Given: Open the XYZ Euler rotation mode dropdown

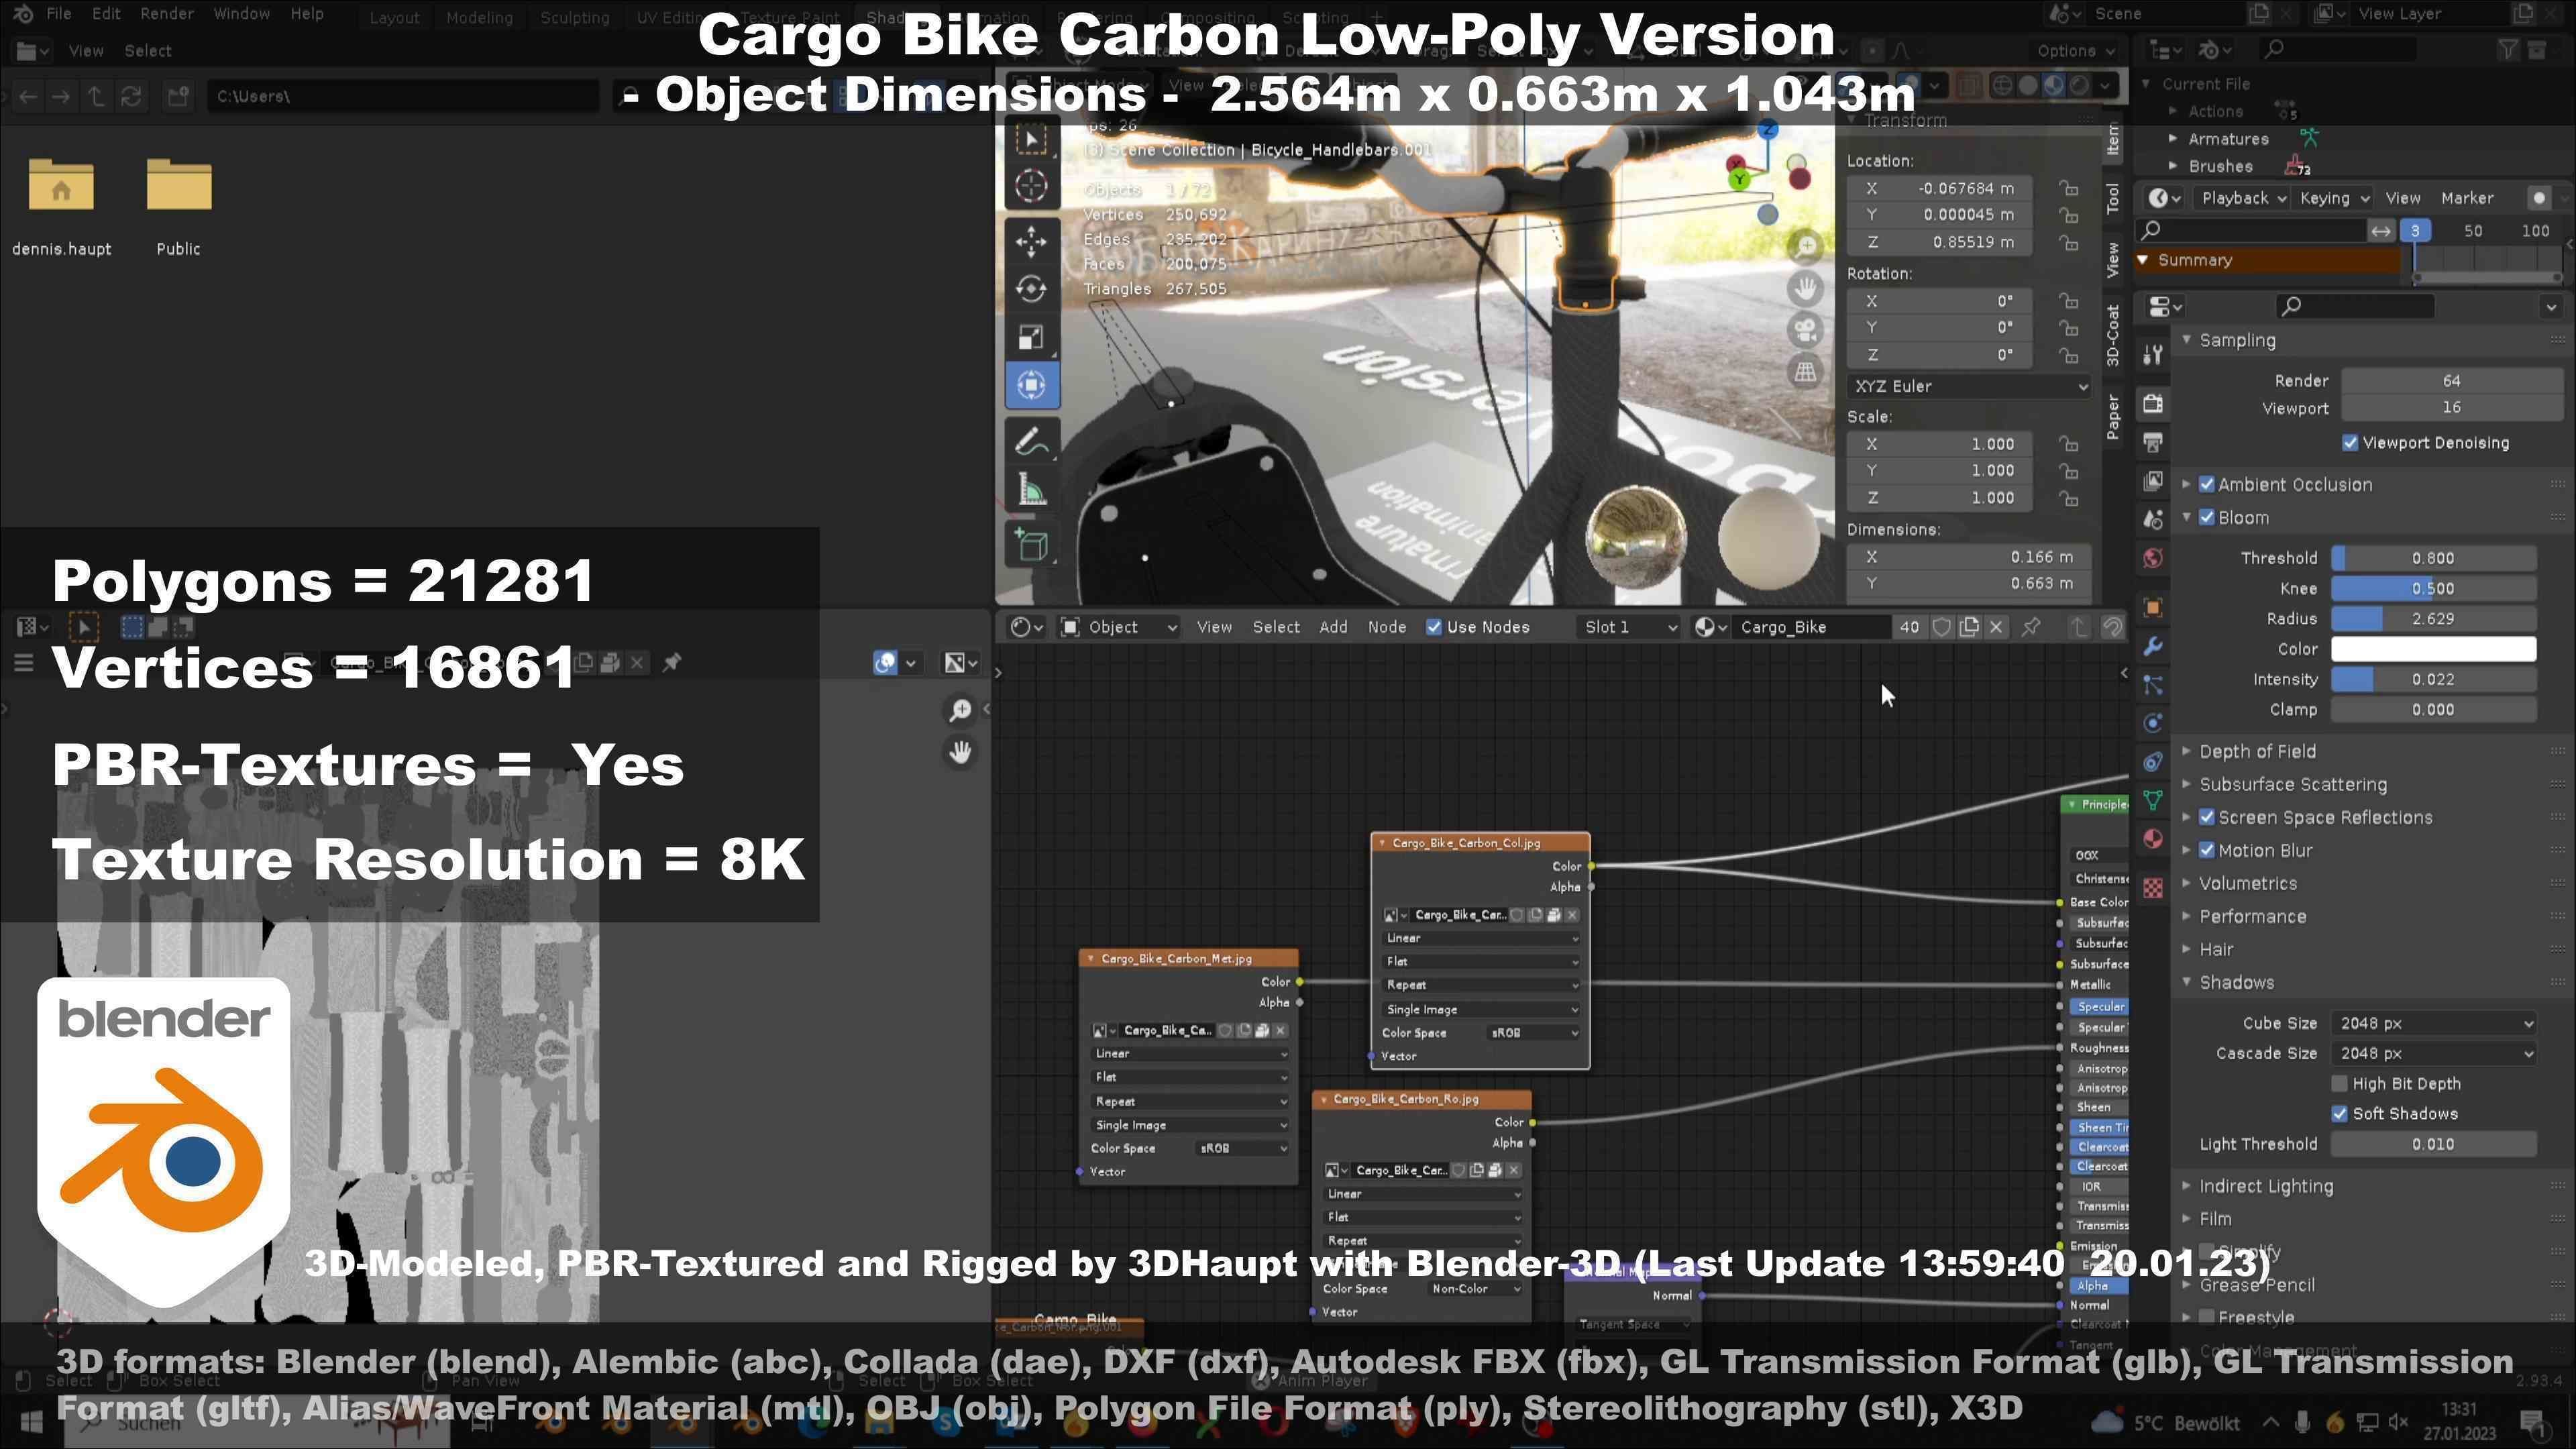Looking at the screenshot, I should point(1968,386).
